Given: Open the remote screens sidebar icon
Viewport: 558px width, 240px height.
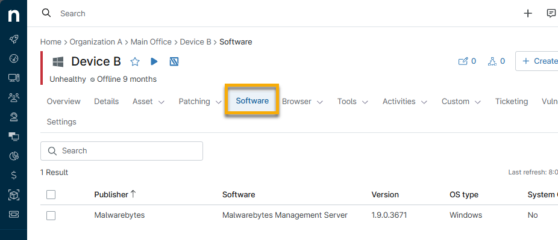Looking at the screenshot, I should [x=13, y=137].
